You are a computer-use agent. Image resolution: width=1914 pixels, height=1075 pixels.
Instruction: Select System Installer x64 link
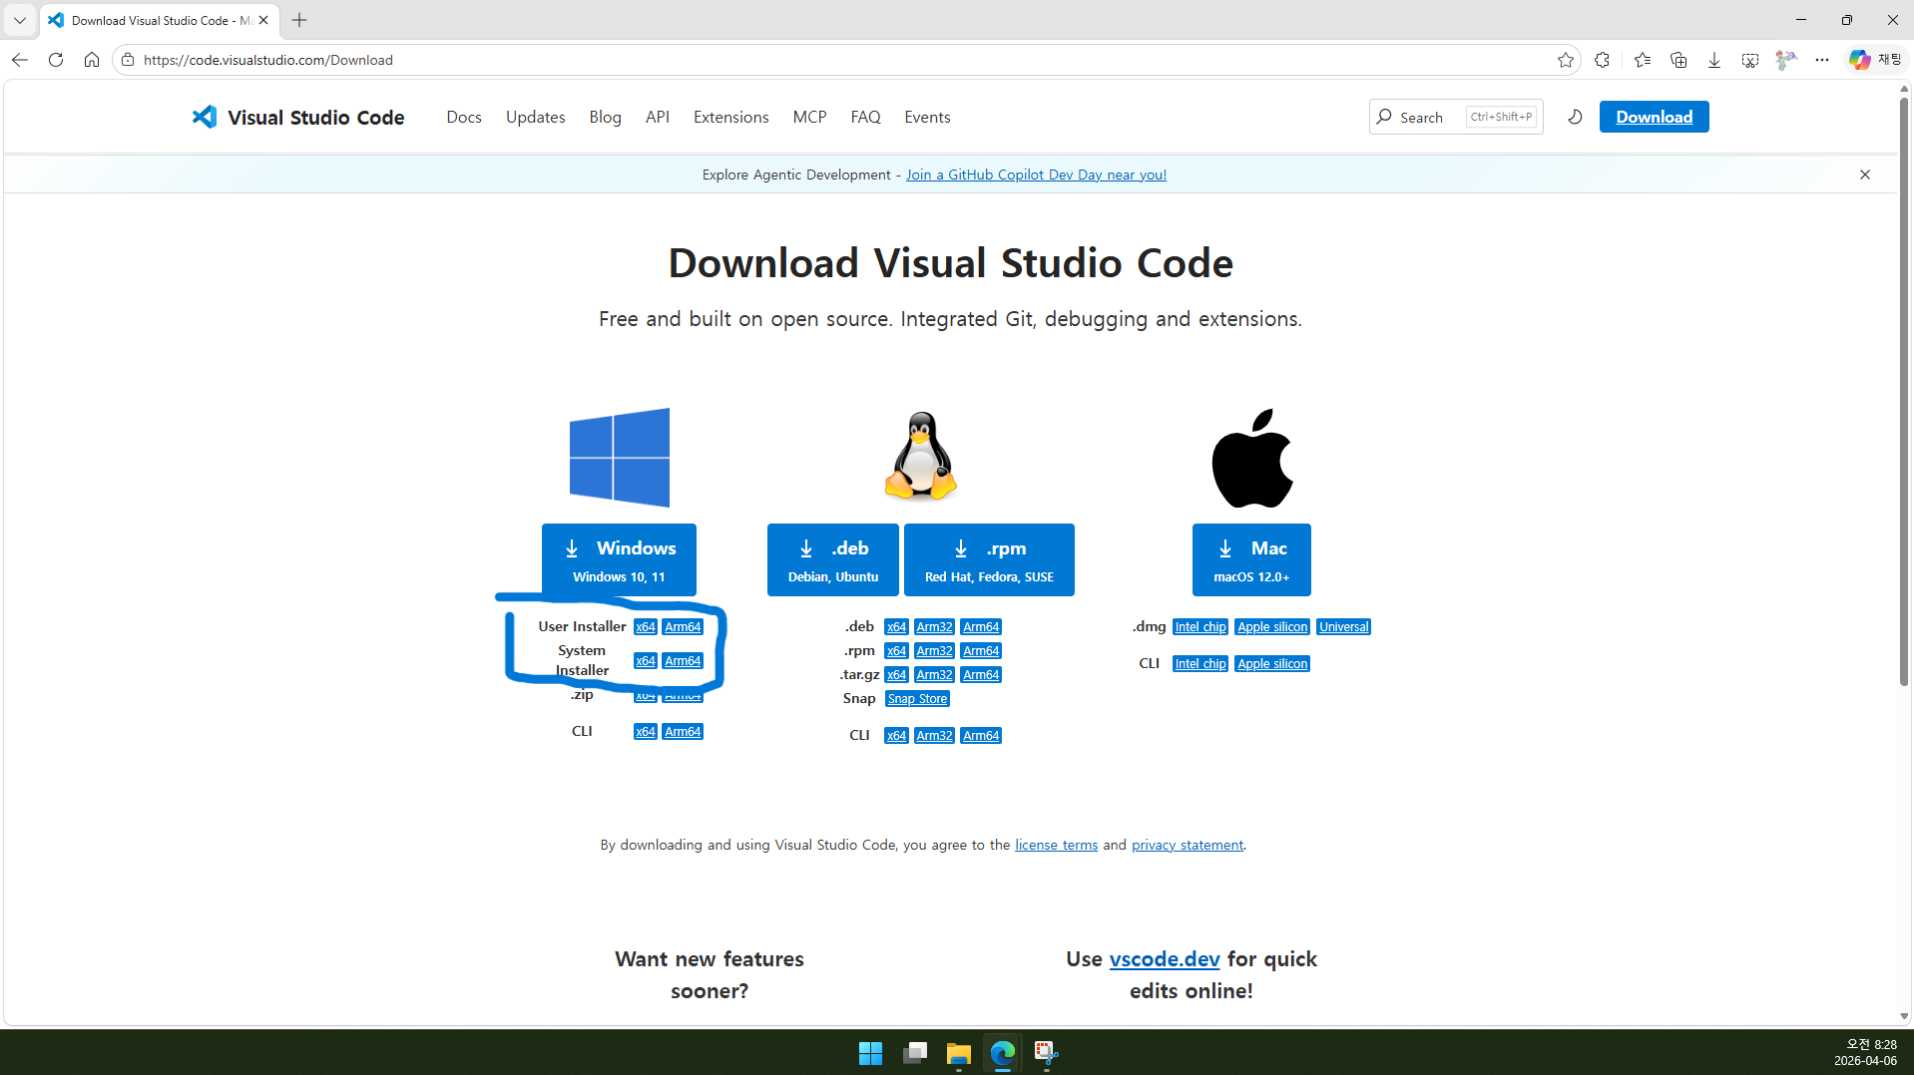(646, 661)
